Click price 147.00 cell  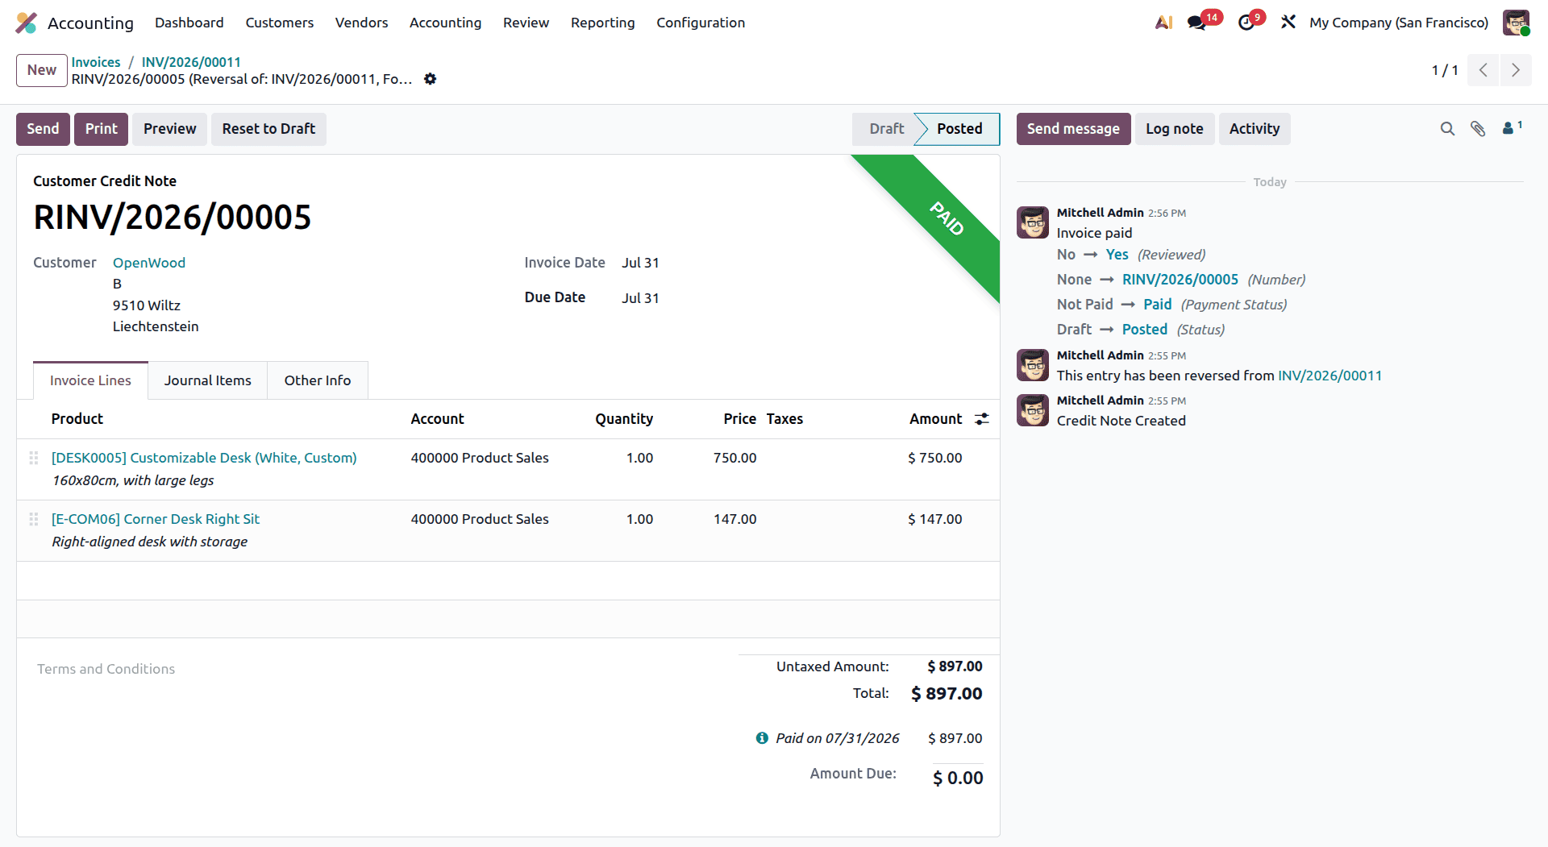pos(734,519)
